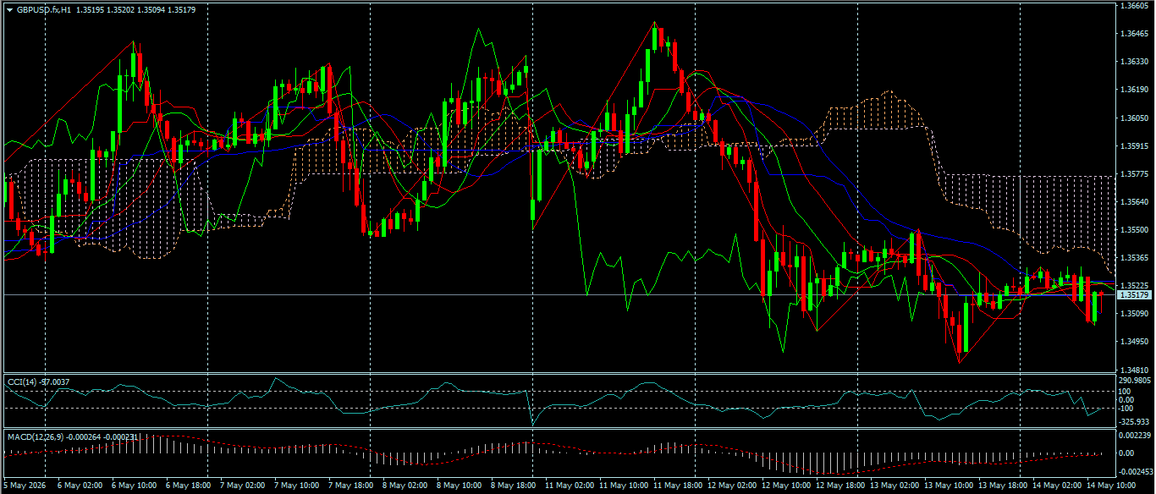
Task: Click the 1.35640 price axis label
Action: coord(1133,201)
